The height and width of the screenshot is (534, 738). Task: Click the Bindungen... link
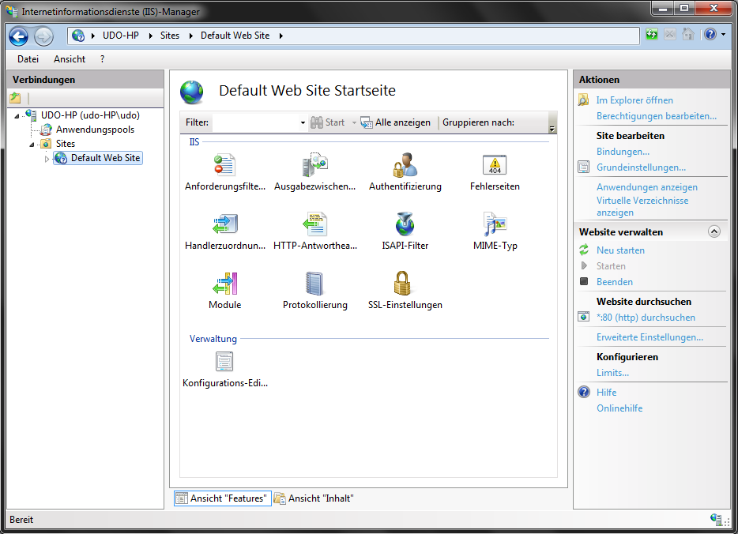pyautogui.click(x=623, y=152)
